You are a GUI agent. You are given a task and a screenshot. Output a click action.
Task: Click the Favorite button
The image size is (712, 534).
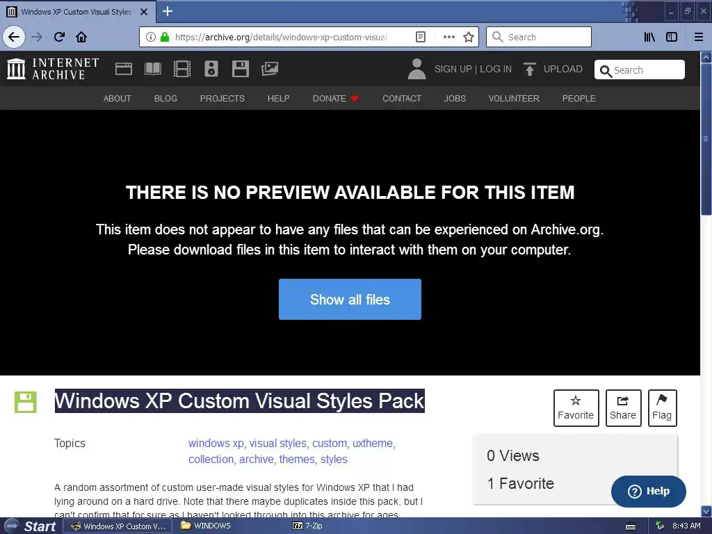[x=576, y=407]
